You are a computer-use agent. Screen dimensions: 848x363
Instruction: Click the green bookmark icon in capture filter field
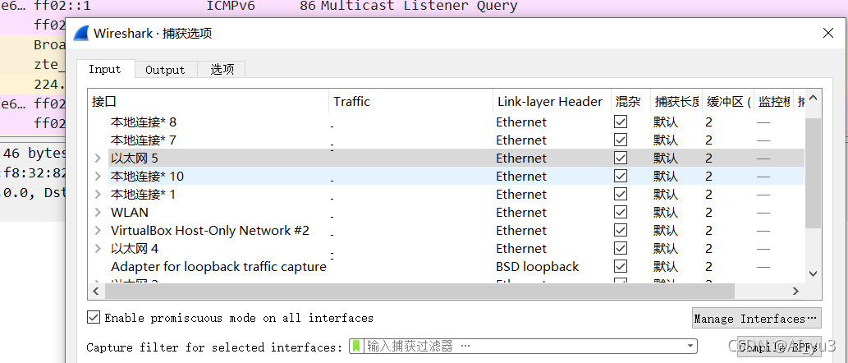click(x=355, y=346)
